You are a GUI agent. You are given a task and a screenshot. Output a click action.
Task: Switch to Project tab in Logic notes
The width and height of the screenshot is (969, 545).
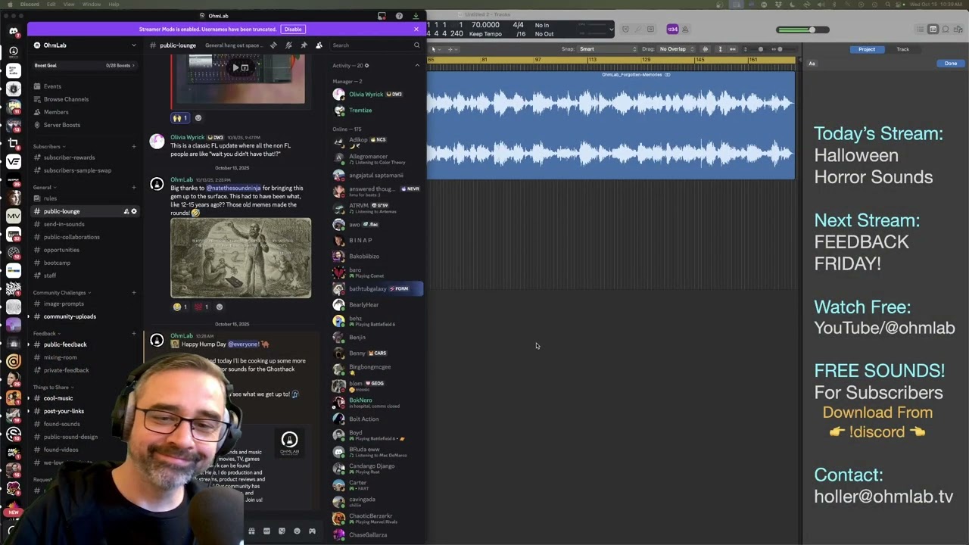[867, 49]
